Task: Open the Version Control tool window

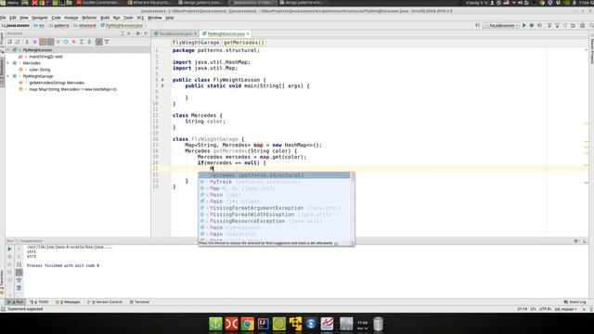Action: [x=105, y=302]
